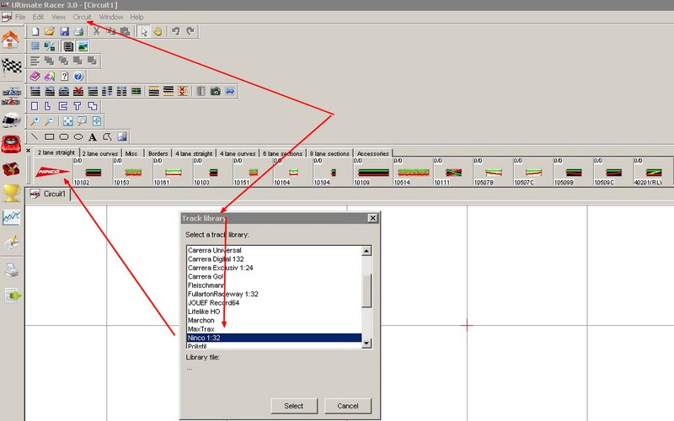Open the checkered flag race icon
The height and width of the screenshot is (421, 674).
(x=11, y=67)
